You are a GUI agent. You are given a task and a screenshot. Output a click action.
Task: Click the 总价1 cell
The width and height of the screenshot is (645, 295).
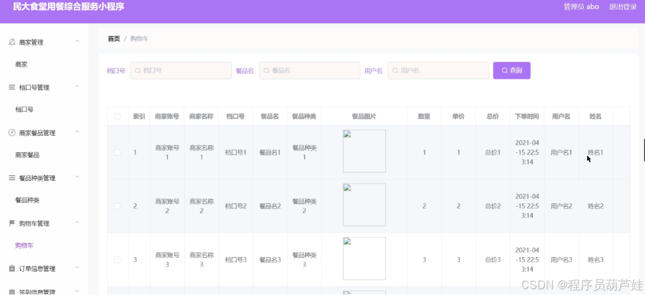493,152
